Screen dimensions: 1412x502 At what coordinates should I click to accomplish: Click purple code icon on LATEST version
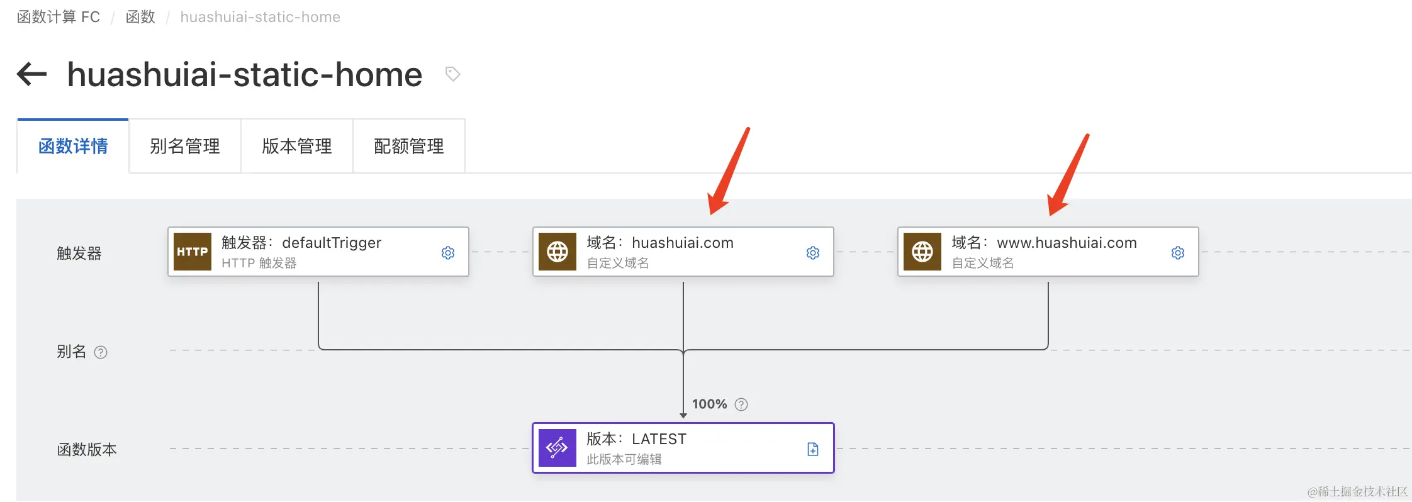click(x=558, y=448)
